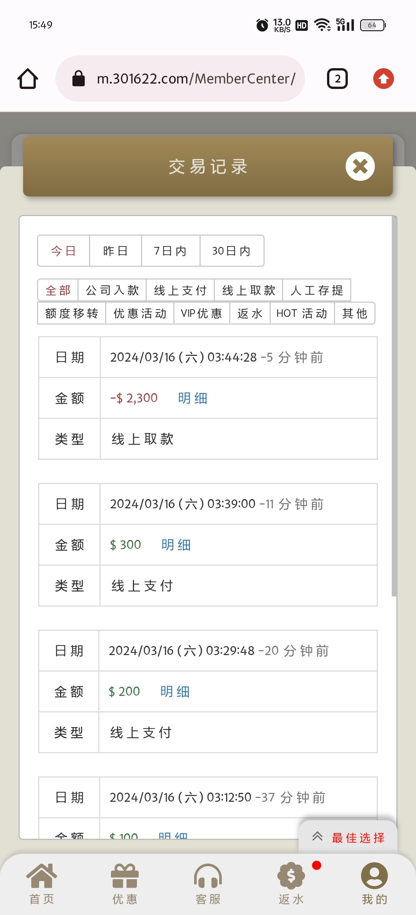Filter by 公司入款 transaction type

112,290
